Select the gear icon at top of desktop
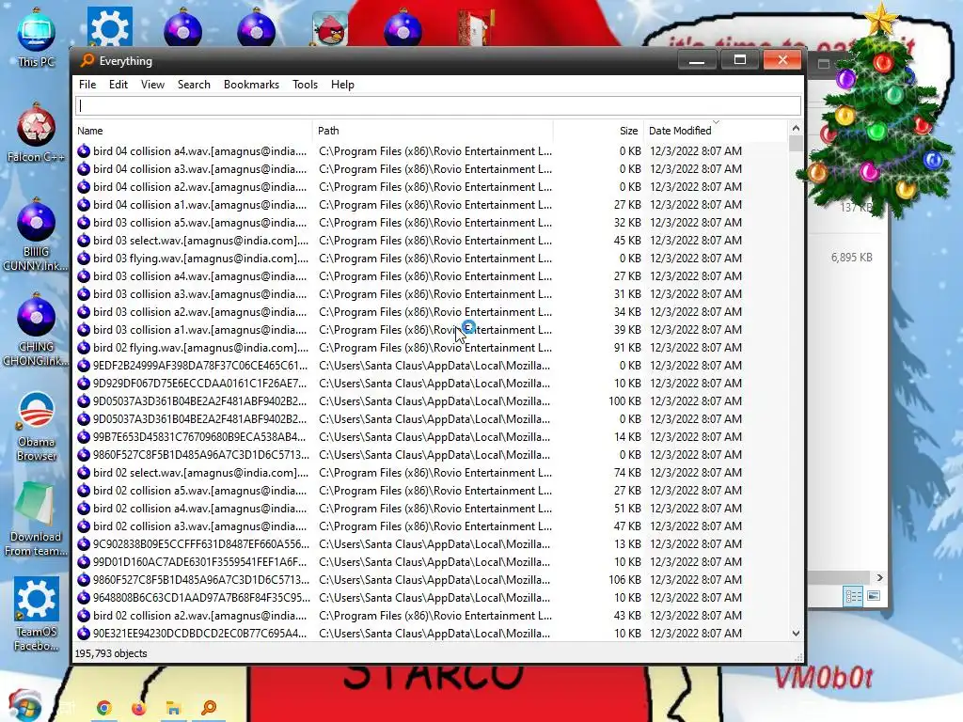Screen dimensions: 963x722 (x=109, y=27)
